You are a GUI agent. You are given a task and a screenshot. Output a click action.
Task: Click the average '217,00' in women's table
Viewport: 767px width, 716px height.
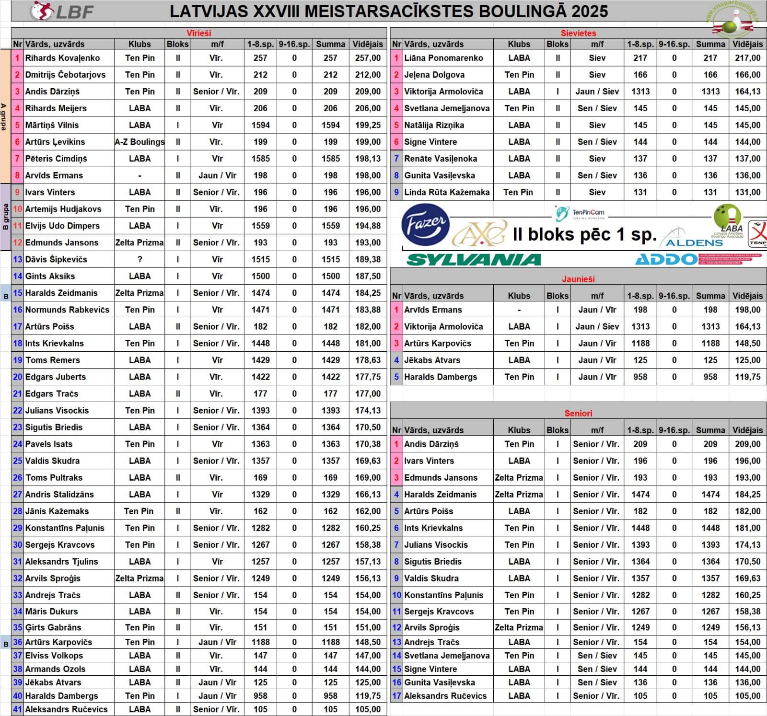tap(747, 58)
